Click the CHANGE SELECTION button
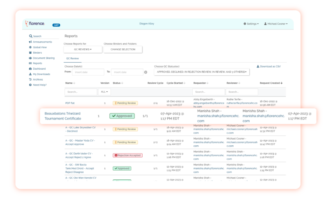Image resolution: width=328 pixels, height=201 pixels. pyautogui.click(x=123, y=49)
